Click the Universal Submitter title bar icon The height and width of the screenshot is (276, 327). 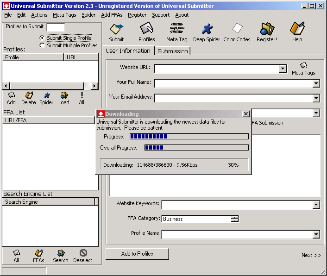(x=6, y=6)
